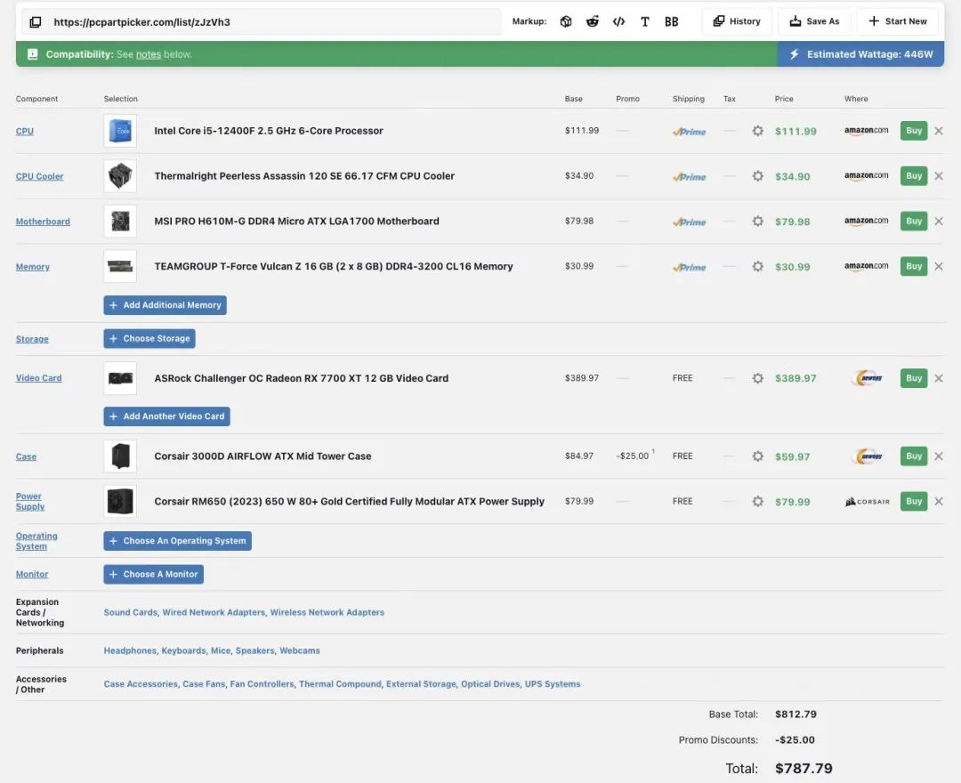Choose the Reddit markup icon
The image size is (961, 783).
click(x=593, y=21)
